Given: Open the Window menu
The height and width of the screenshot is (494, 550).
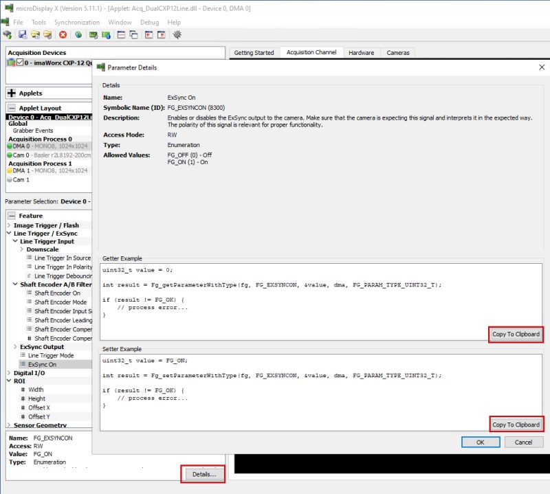Looking at the screenshot, I should point(120,22).
